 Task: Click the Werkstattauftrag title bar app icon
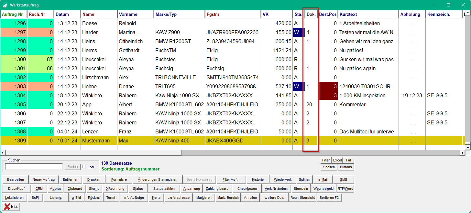pos(5,5)
